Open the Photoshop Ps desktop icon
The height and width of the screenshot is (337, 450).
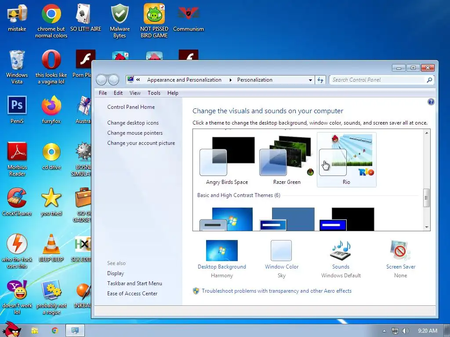(17, 109)
